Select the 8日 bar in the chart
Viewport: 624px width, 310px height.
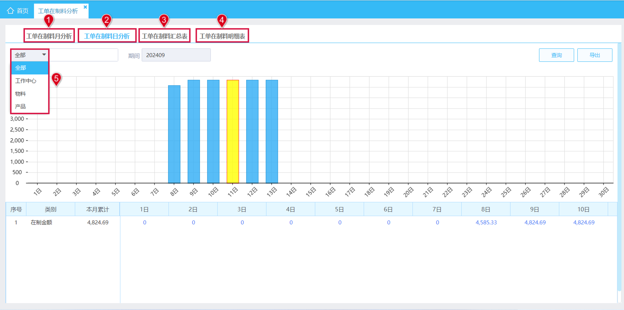[174, 134]
